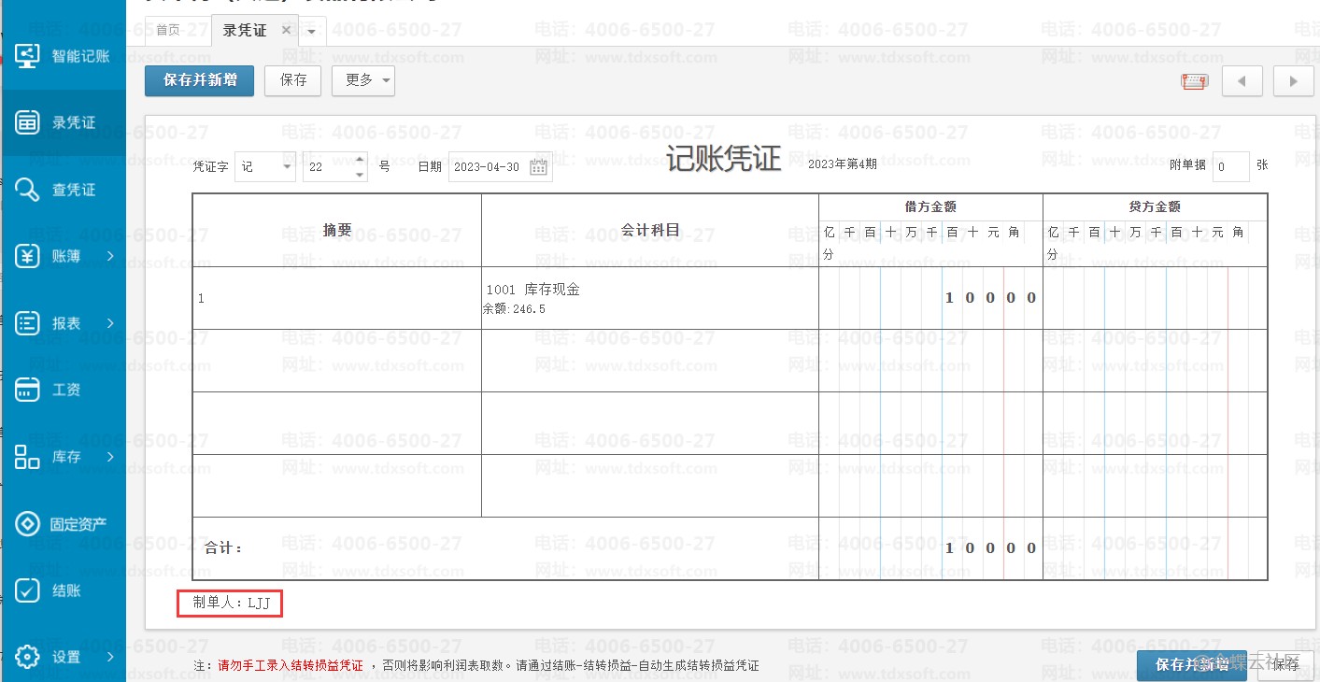Viewport: 1320px width, 682px height.
Task: Click the 附单据 count input field
Action: pos(1231,166)
